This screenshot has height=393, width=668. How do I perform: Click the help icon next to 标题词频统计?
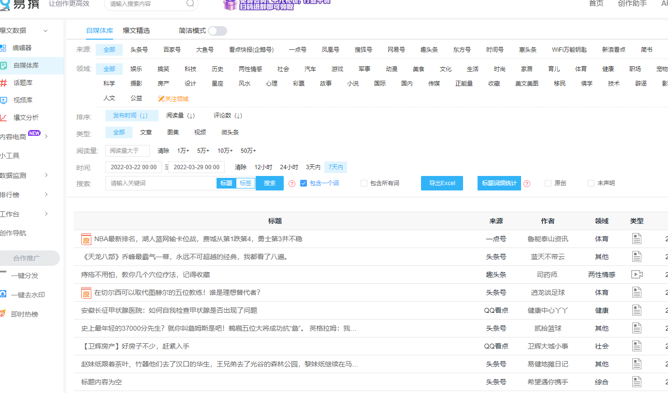(527, 184)
